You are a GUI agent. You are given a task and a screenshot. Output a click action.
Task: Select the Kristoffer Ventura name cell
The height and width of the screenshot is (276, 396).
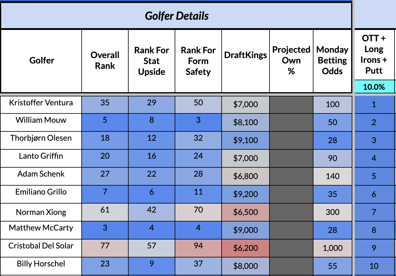coord(41,103)
